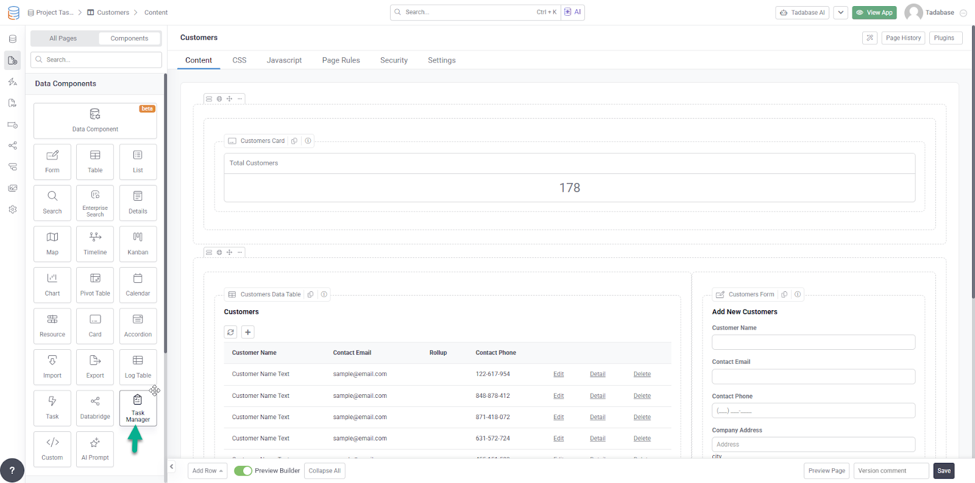Expand the Add Row dropdown

pos(207,471)
